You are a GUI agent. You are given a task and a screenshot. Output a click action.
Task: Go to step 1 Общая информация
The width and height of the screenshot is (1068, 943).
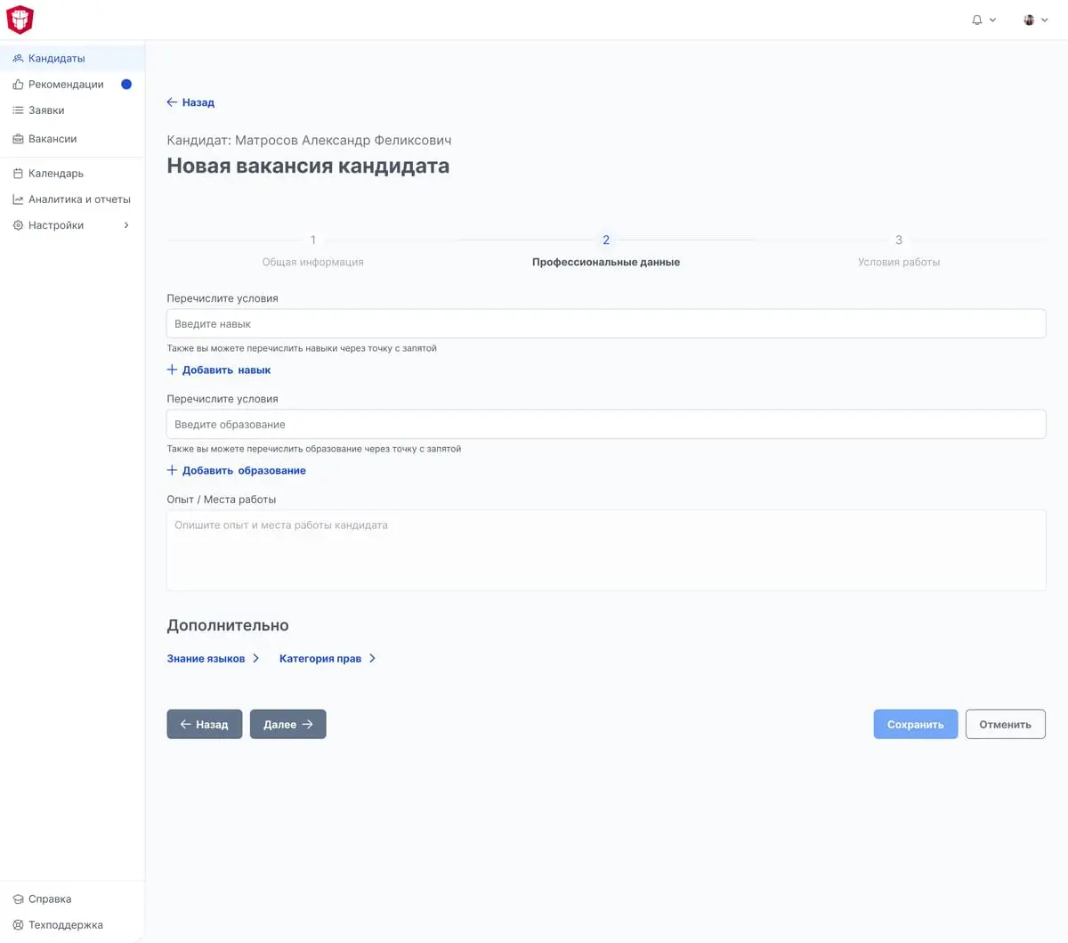tap(312, 251)
